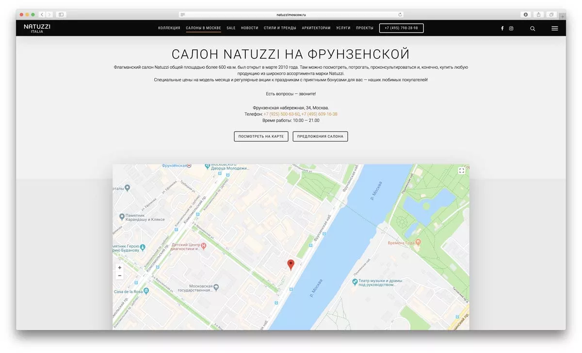Show all tabs overview icon
Screen dimensions: 582x353
551,15
